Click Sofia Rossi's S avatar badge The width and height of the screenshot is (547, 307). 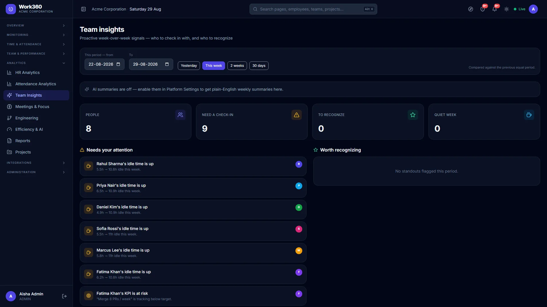pyautogui.click(x=299, y=229)
